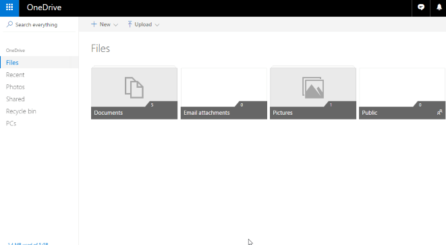Click the Documents folder name label
This screenshot has height=245, width=446.
coord(109,113)
